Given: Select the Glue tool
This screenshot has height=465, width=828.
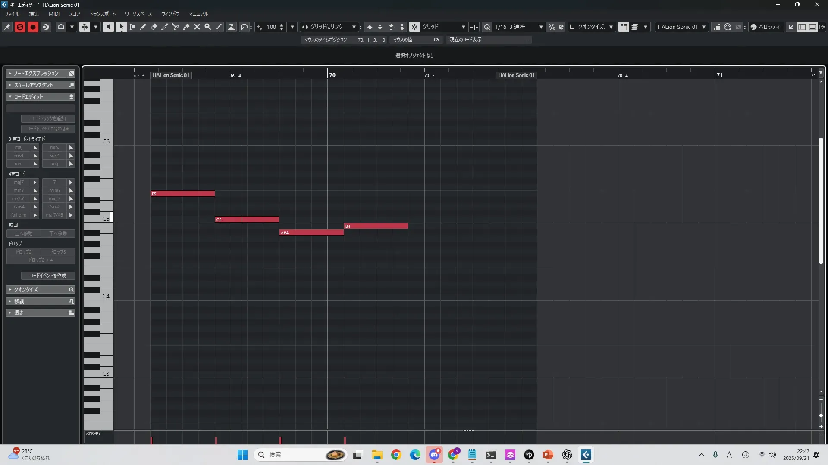Looking at the screenshot, I should coord(186,27).
